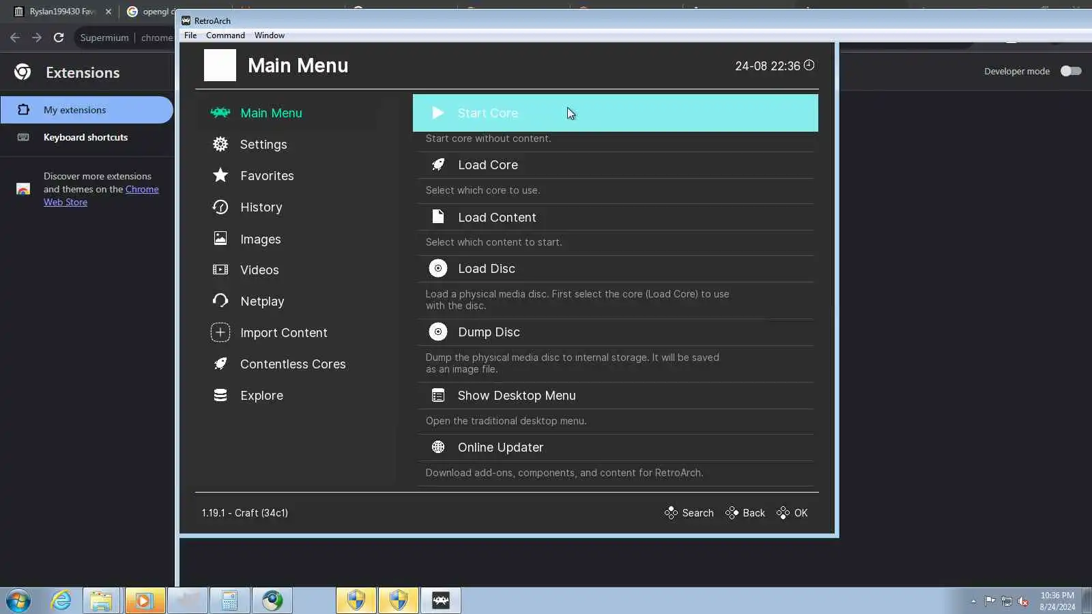Open the Window menu in RetroArch

click(x=270, y=35)
